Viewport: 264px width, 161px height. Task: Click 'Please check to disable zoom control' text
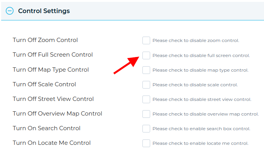pos(196,40)
